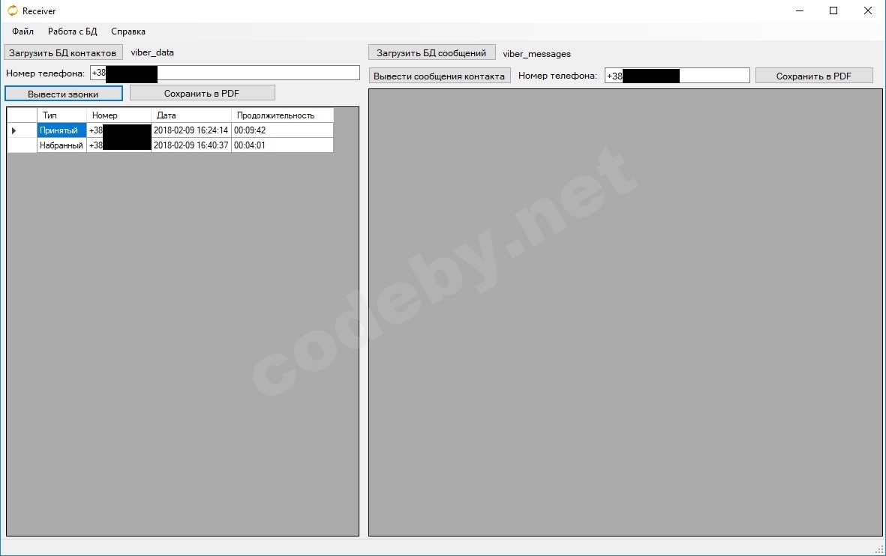Click Загрузить БД контактов button
Screen dimensions: 886x556
(x=63, y=52)
